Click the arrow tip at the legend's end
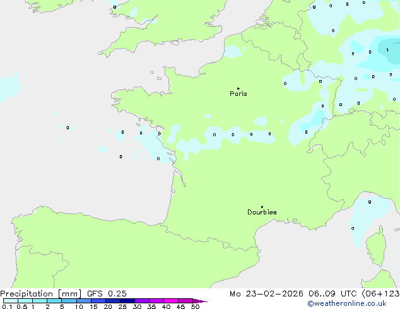400x309 pixels. pyautogui.click(x=204, y=301)
